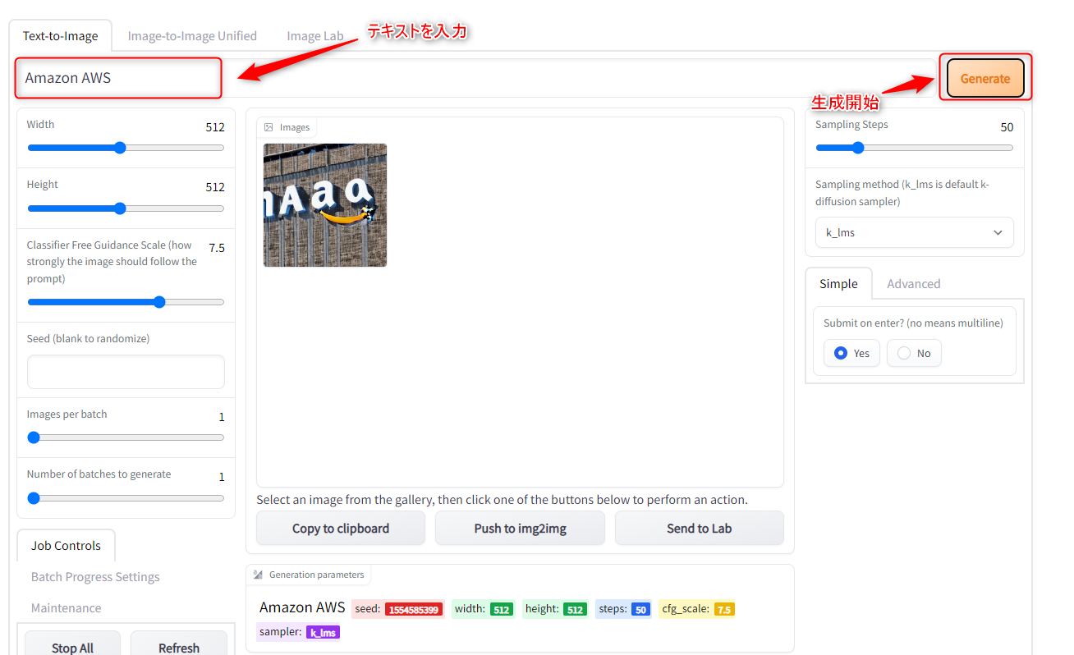The image size is (1074, 655).
Task: Switch to Image-to-Image Unified tab
Action: [x=192, y=36]
